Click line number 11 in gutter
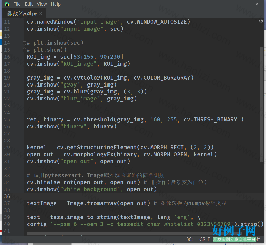Image resolution: width=266 pixels, height=245 pixels. (7, 22)
